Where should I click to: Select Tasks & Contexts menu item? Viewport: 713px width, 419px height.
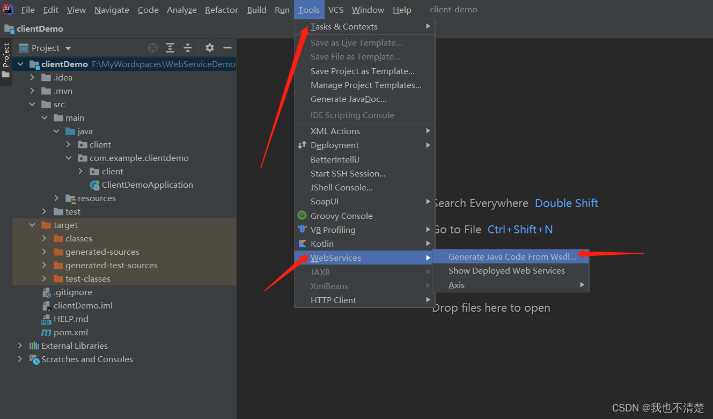364,27
